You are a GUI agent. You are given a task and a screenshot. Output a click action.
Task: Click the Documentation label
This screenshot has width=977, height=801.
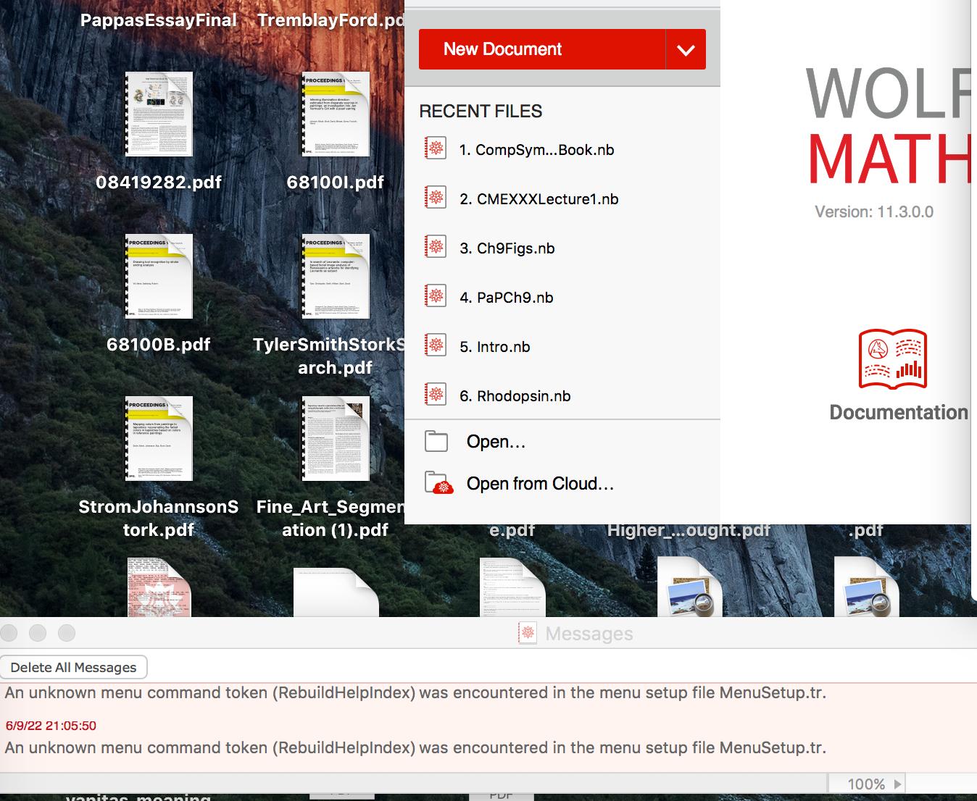(898, 412)
